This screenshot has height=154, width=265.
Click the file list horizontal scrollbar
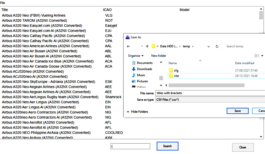pyautogui.click(x=206, y=85)
